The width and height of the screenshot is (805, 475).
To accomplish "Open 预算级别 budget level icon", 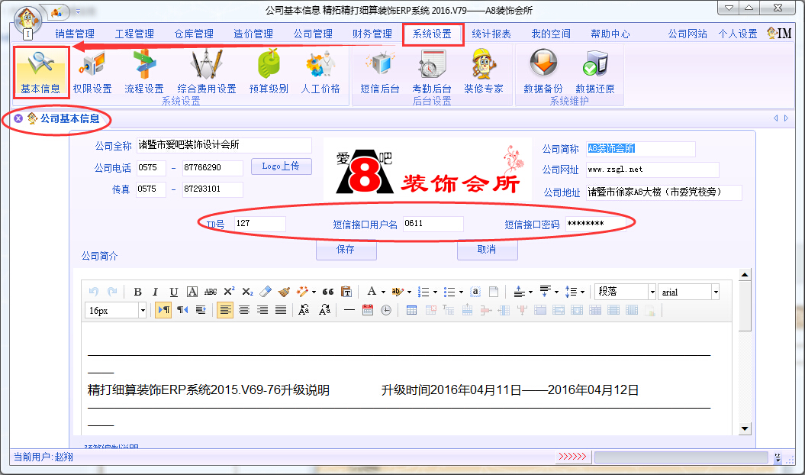I will pyautogui.click(x=269, y=71).
